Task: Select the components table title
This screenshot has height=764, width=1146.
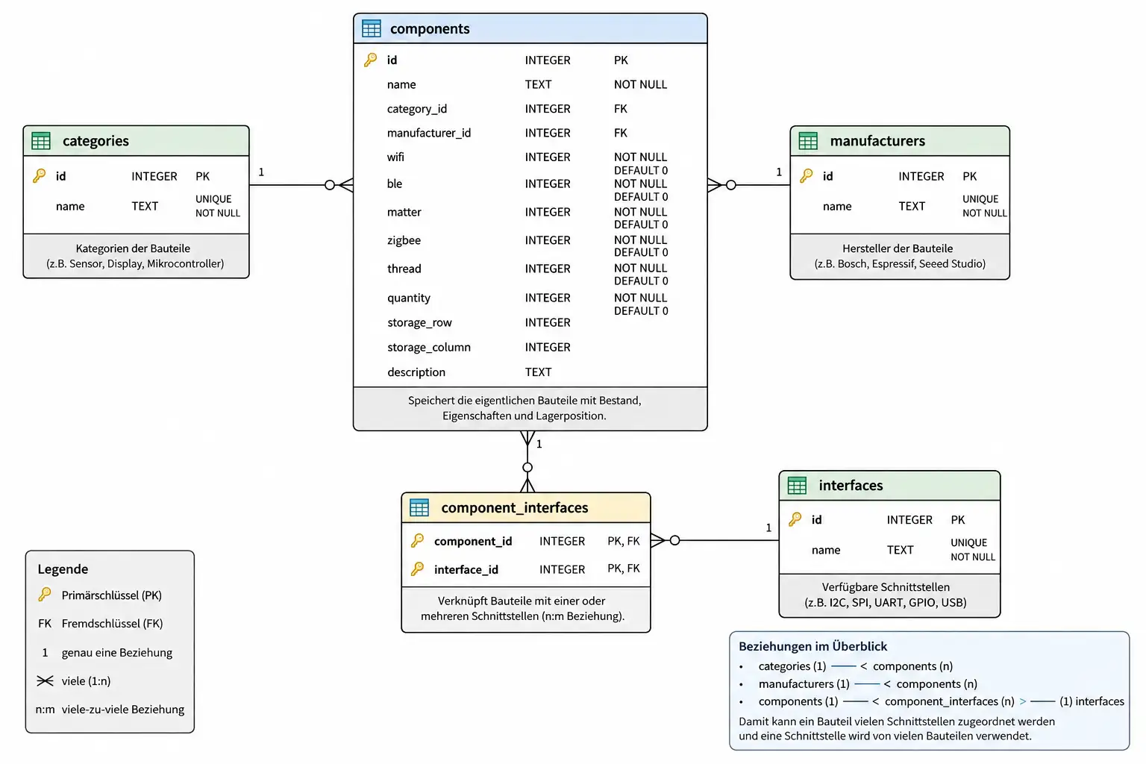Action: pos(430,28)
